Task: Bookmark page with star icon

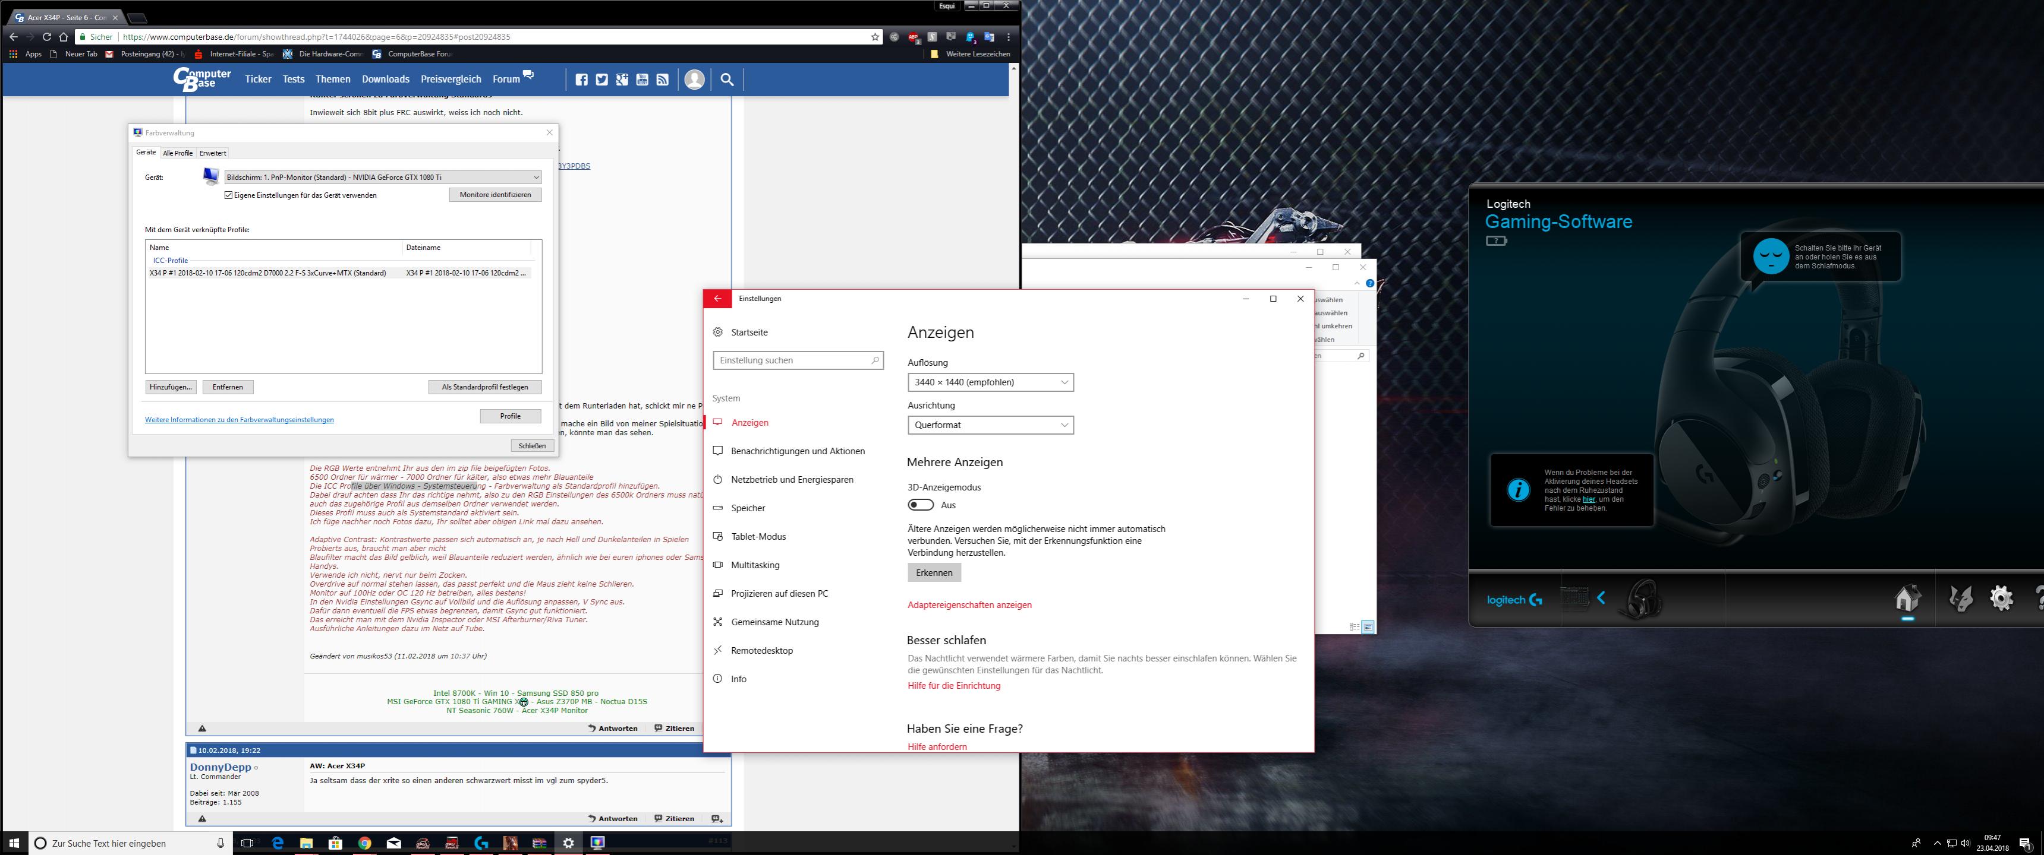Action: click(x=875, y=36)
